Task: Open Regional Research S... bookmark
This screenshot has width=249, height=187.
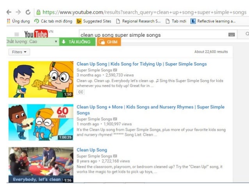Action: point(138,21)
